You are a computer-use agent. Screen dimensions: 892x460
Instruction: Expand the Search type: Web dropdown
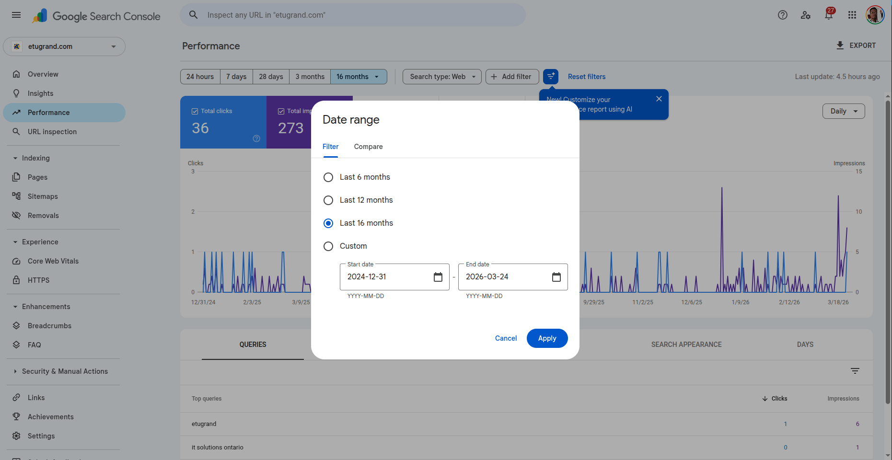442,77
